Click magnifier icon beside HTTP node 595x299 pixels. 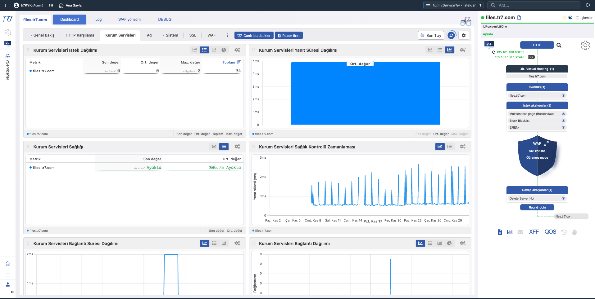click(559, 45)
